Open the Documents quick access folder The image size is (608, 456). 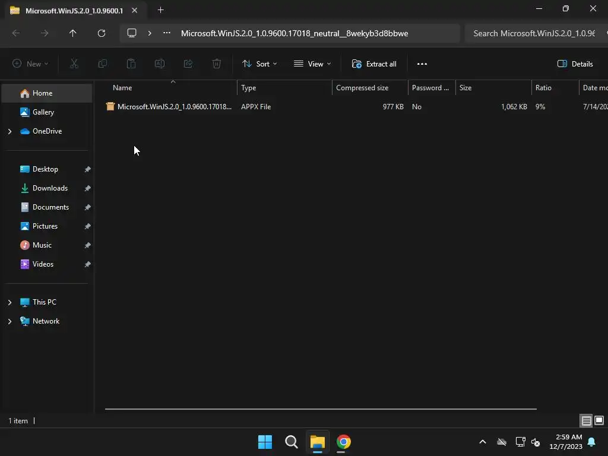coord(51,207)
